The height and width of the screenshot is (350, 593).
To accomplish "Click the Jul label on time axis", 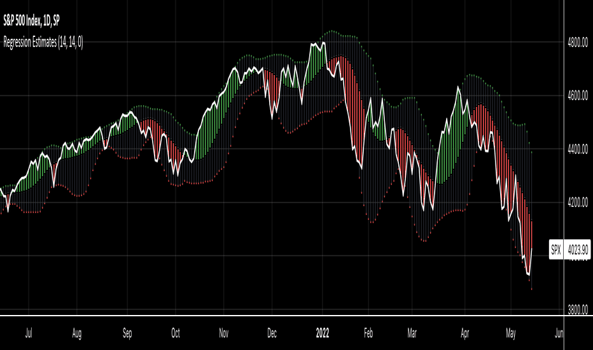I will [29, 333].
